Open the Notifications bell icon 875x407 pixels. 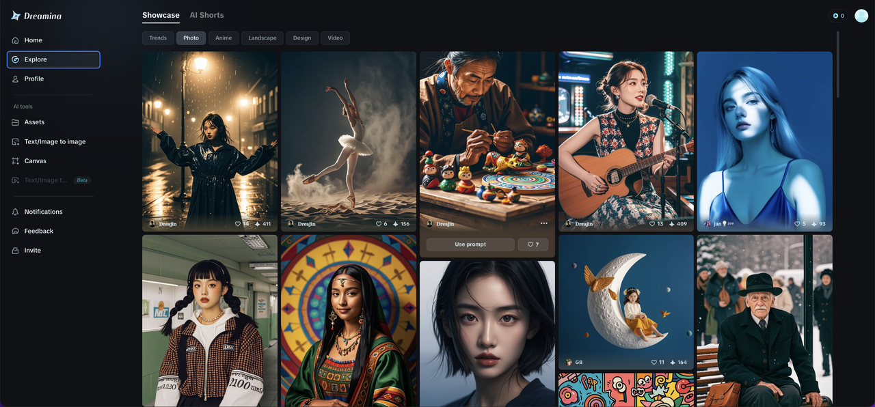pyautogui.click(x=15, y=212)
